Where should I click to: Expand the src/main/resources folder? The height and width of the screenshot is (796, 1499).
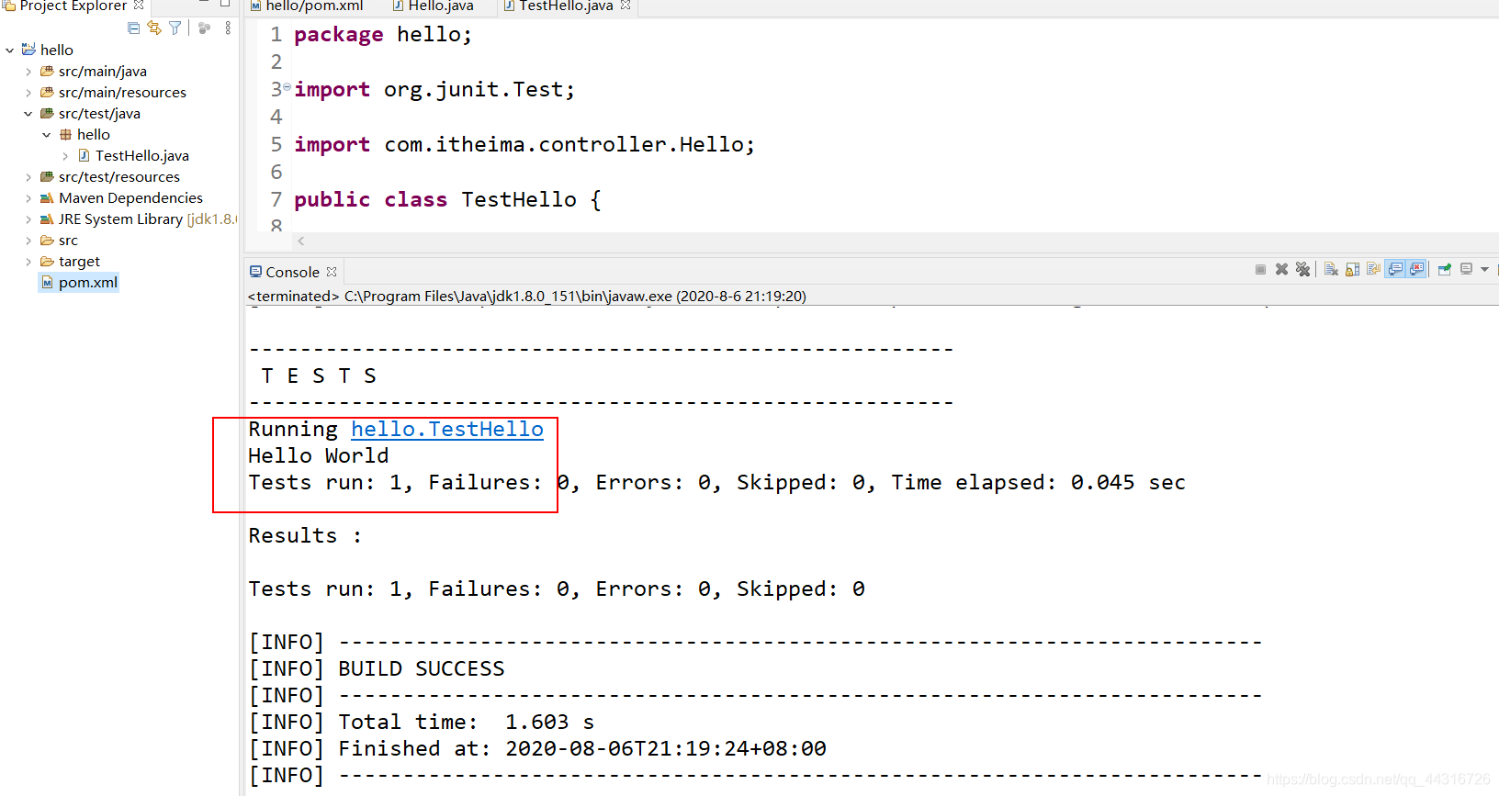click(28, 93)
